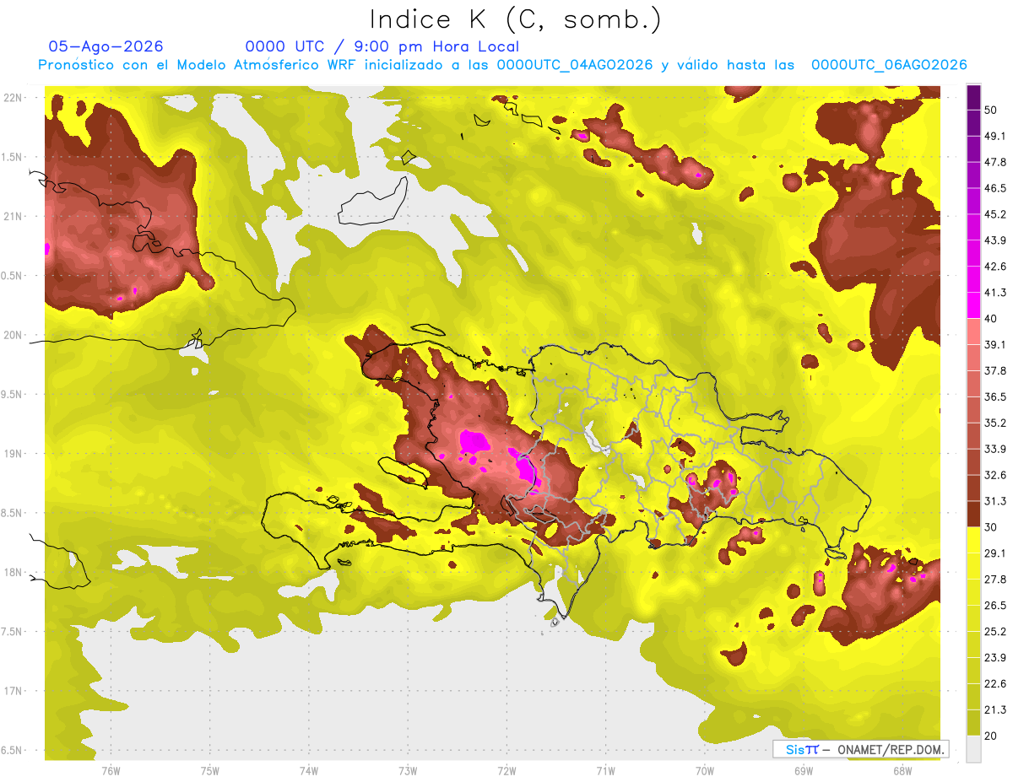The width and height of the screenshot is (1013, 782).
Task: Click the dark purple legend swatch above 50
Action: (x=973, y=97)
